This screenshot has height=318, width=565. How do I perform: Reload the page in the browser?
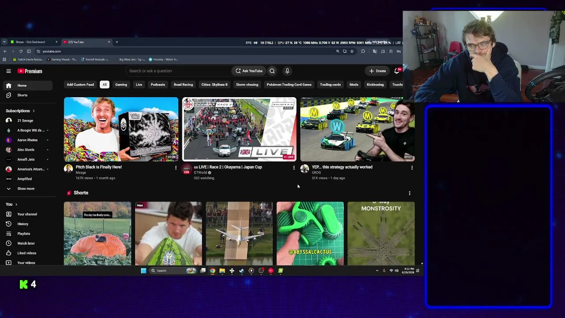21,51
